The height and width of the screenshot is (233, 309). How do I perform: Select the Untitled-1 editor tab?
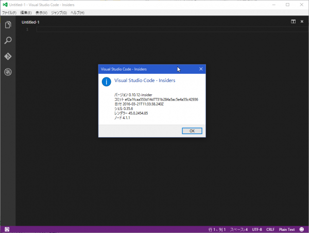click(x=30, y=22)
